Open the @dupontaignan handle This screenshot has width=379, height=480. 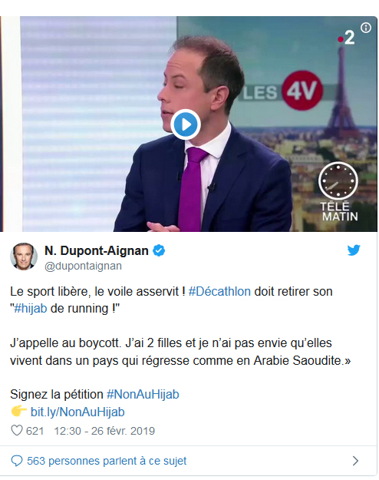83,266
